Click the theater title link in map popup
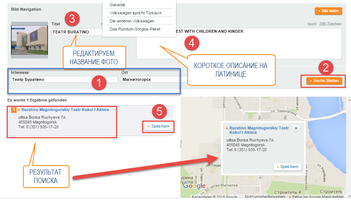Viewport: 351px width, 204px height. tap(259, 130)
